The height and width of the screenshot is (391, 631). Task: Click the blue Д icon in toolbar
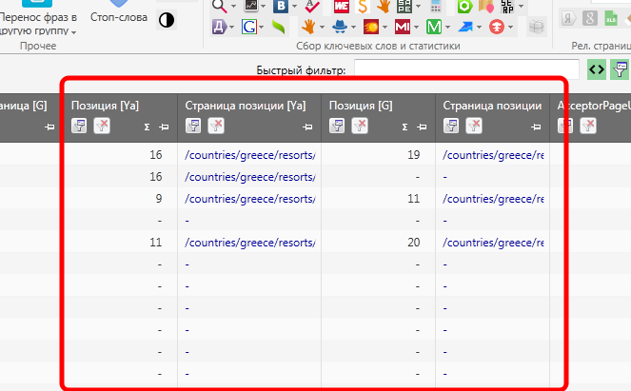pyautogui.click(x=218, y=27)
